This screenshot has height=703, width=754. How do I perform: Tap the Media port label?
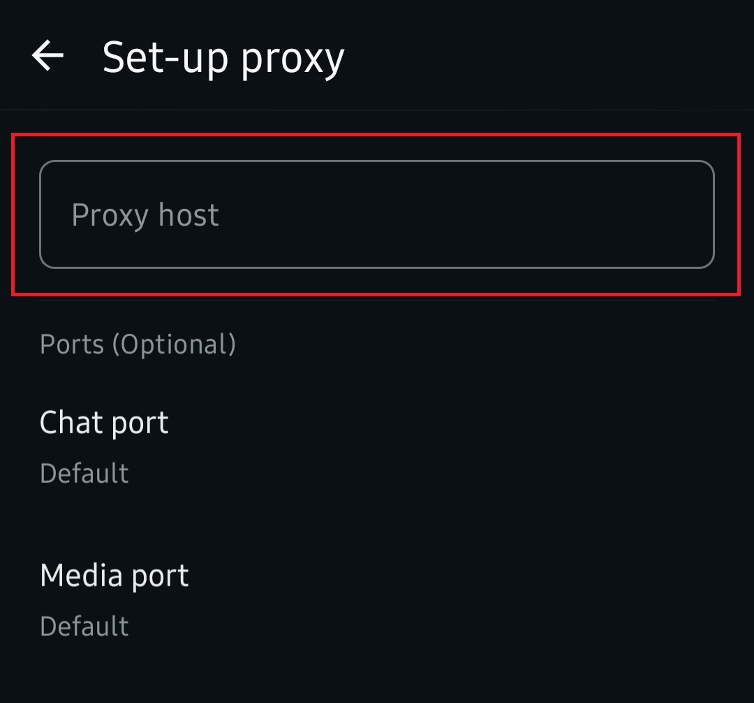point(114,576)
